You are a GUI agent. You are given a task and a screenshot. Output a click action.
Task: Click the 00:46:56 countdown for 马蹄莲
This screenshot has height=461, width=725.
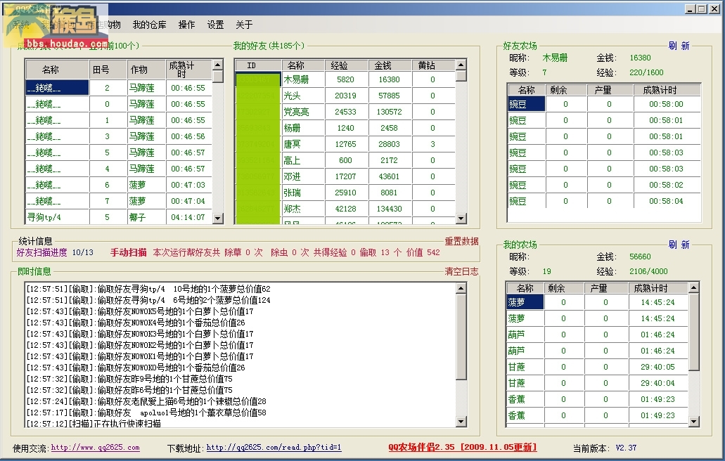(x=188, y=136)
